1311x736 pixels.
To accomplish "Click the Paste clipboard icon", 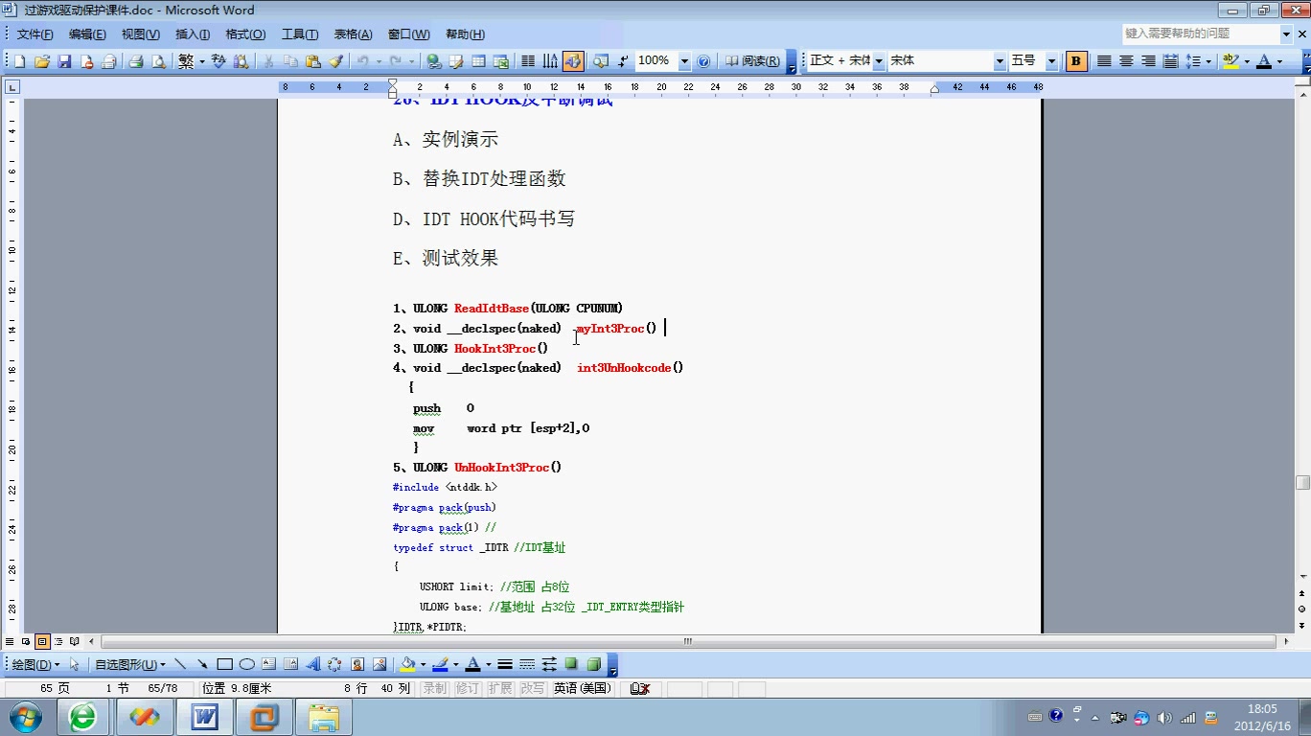I will pyautogui.click(x=313, y=61).
